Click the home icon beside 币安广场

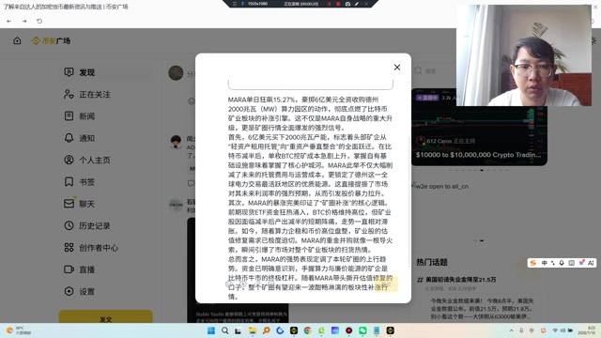click(17, 40)
